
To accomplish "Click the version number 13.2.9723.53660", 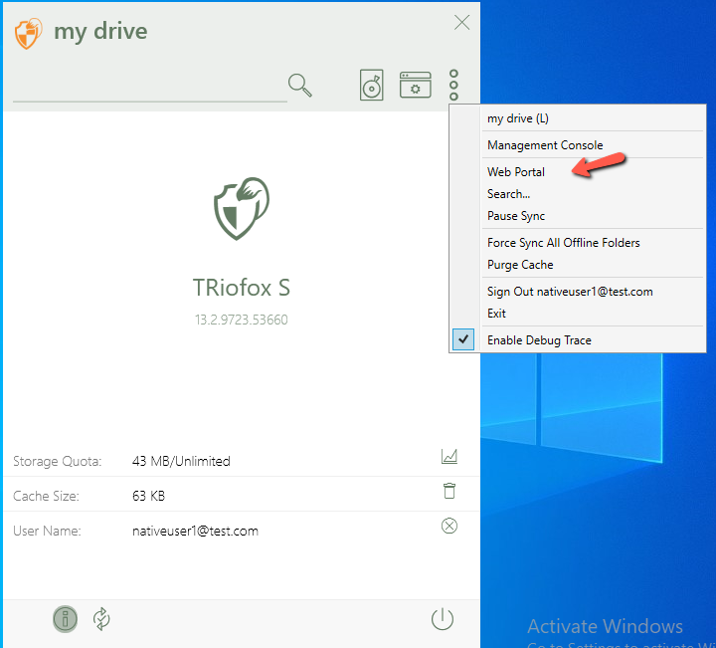I will click(x=241, y=320).
